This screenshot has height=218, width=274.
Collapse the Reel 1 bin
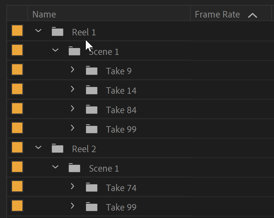click(38, 30)
